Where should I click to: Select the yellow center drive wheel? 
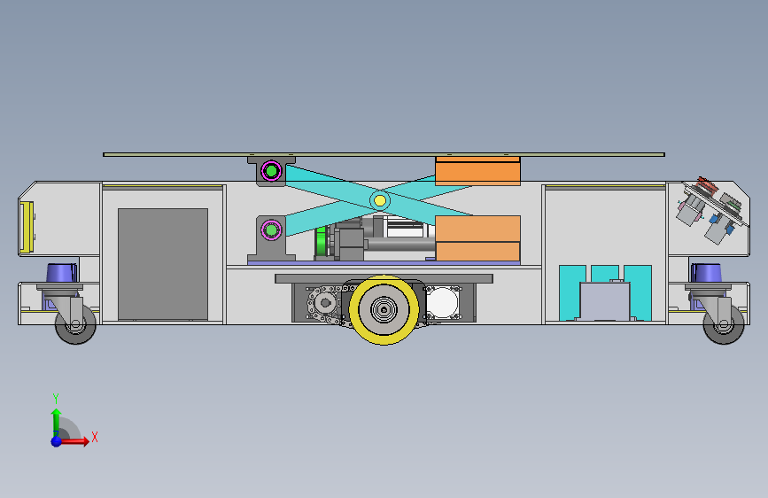384,310
